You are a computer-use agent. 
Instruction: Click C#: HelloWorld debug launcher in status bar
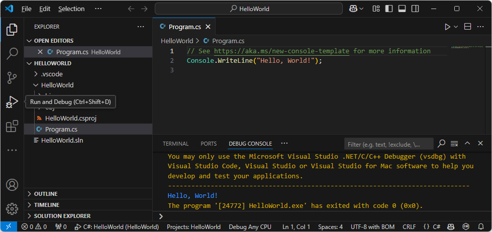[117, 226]
